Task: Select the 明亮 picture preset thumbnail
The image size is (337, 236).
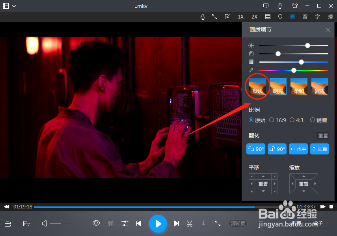Action: click(x=278, y=87)
